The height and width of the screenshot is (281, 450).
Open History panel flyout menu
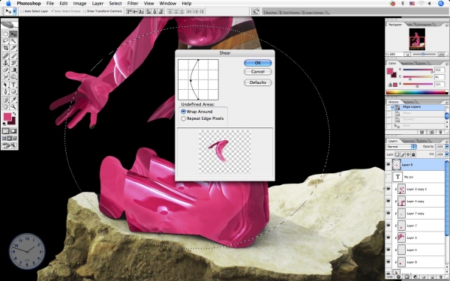click(x=447, y=102)
